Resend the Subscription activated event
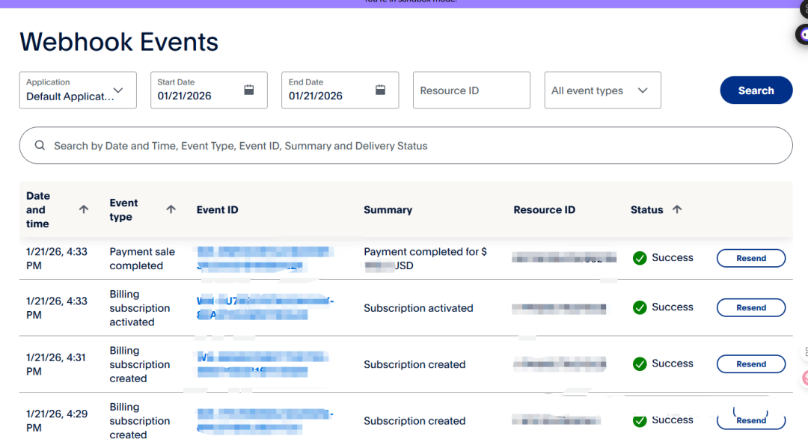 click(750, 307)
